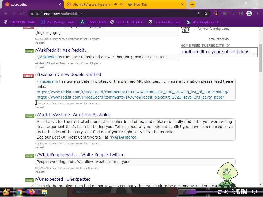Join the r/AmItheAsshole subreddit

coord(29,116)
